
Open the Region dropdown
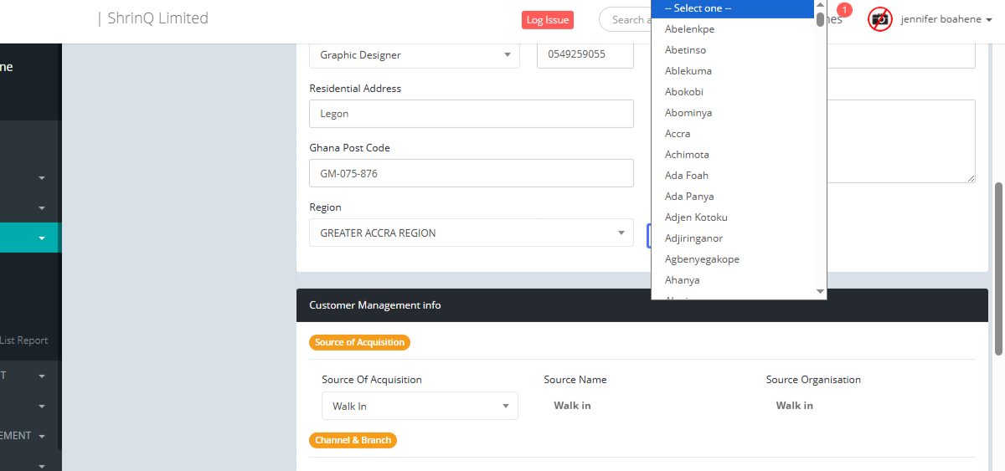tap(471, 233)
